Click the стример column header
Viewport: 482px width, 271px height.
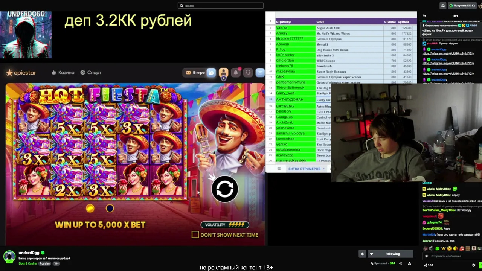[283, 22]
